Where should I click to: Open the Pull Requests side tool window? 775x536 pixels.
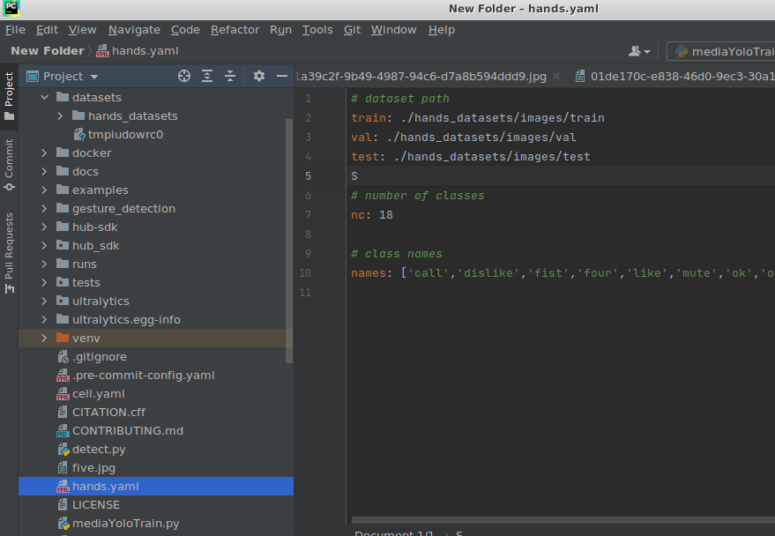pyautogui.click(x=9, y=252)
